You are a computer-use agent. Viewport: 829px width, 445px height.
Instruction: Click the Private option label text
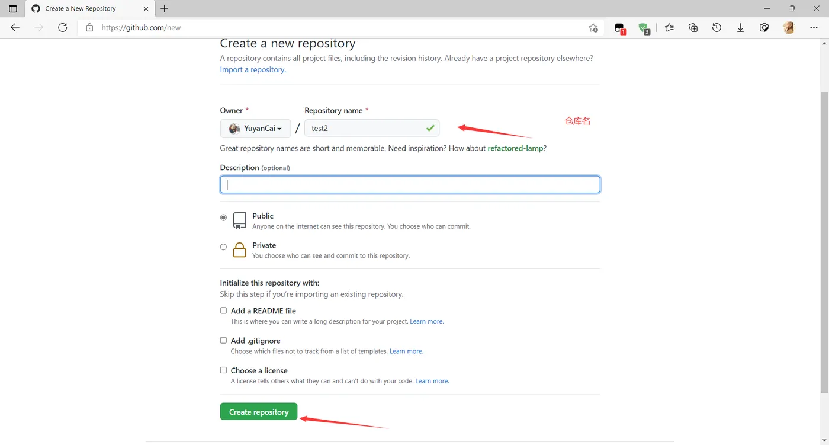pos(264,245)
